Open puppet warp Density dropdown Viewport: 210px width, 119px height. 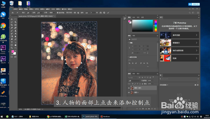[40, 13]
